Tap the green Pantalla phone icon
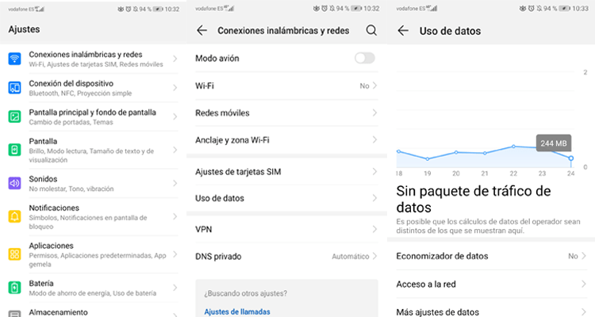 coord(14,150)
